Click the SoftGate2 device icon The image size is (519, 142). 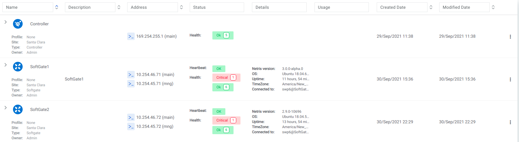click(x=18, y=109)
